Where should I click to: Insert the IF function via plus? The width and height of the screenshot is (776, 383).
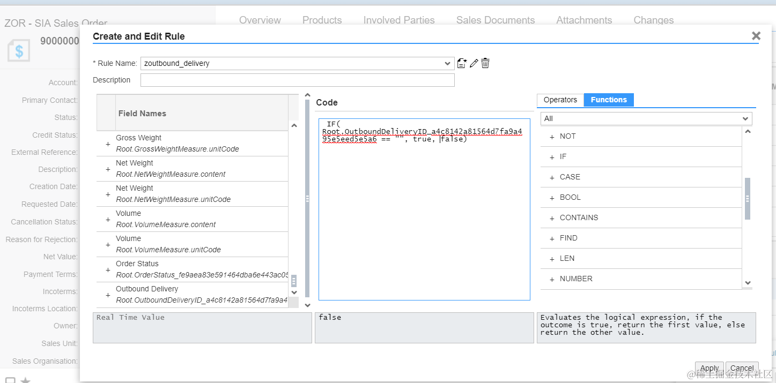(x=552, y=157)
